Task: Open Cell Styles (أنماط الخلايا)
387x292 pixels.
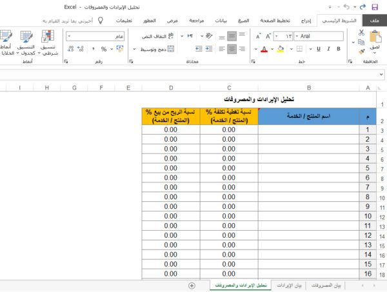Action: coord(6,43)
